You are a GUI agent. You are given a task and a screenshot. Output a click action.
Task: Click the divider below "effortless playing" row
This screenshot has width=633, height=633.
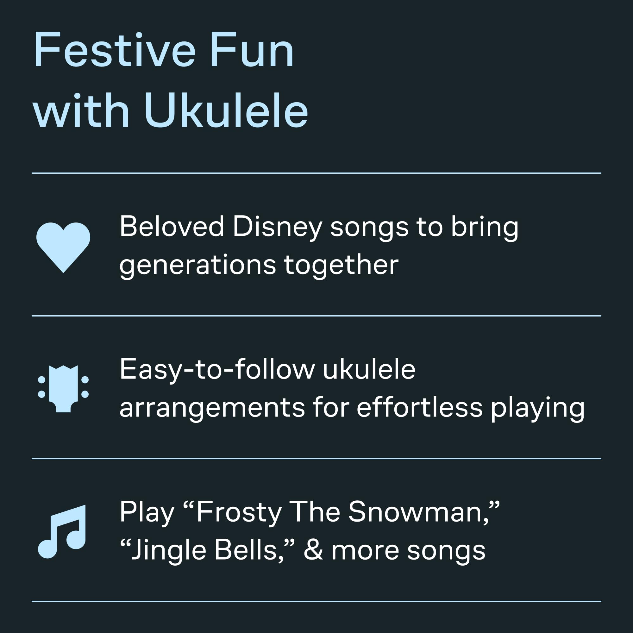pyautogui.click(x=316, y=459)
